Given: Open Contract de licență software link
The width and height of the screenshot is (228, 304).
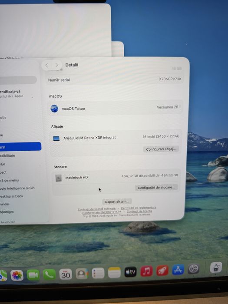Looking at the screenshot, I should point(96,209).
